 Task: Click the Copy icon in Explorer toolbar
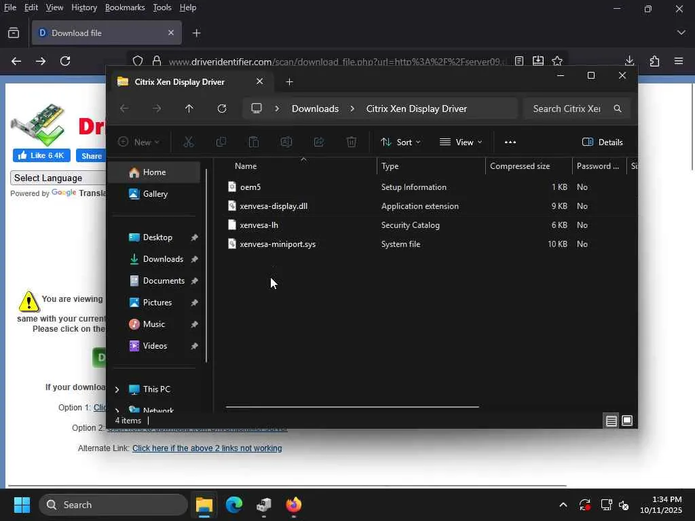click(221, 142)
